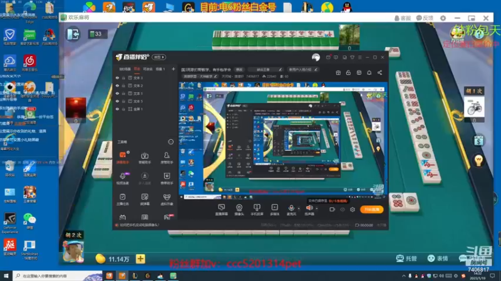Toggle visibility of 文本 1 layer
Image resolution: width=501 pixels, height=281 pixels.
tap(117, 93)
